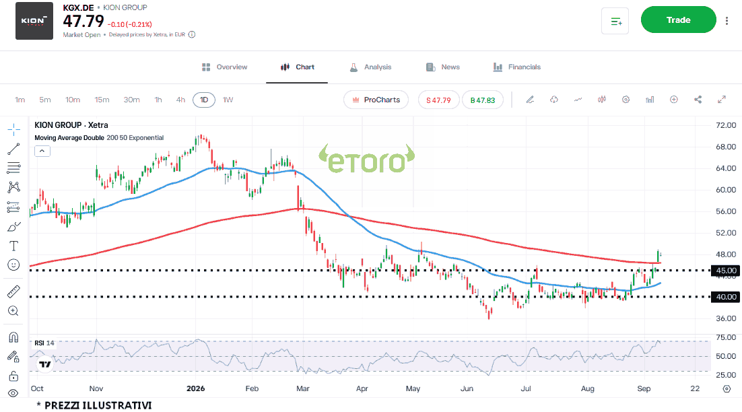
Task: Click the RSI 14 indicator label
Action: tap(44, 343)
